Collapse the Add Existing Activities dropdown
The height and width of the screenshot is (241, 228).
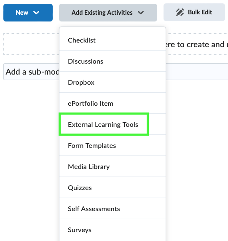pyautogui.click(x=108, y=13)
